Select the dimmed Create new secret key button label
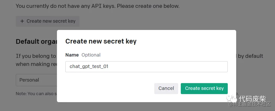 (x=51, y=21)
